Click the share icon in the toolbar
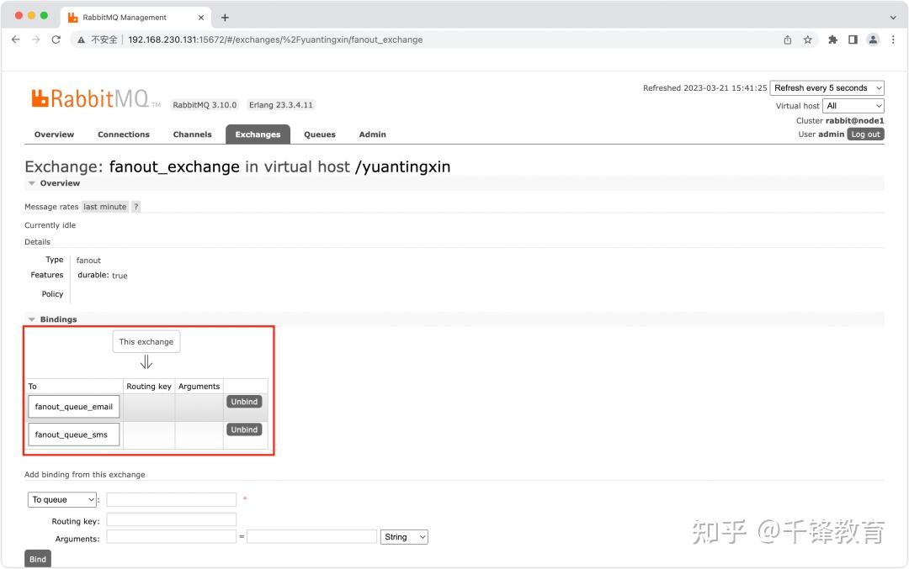 coord(787,39)
